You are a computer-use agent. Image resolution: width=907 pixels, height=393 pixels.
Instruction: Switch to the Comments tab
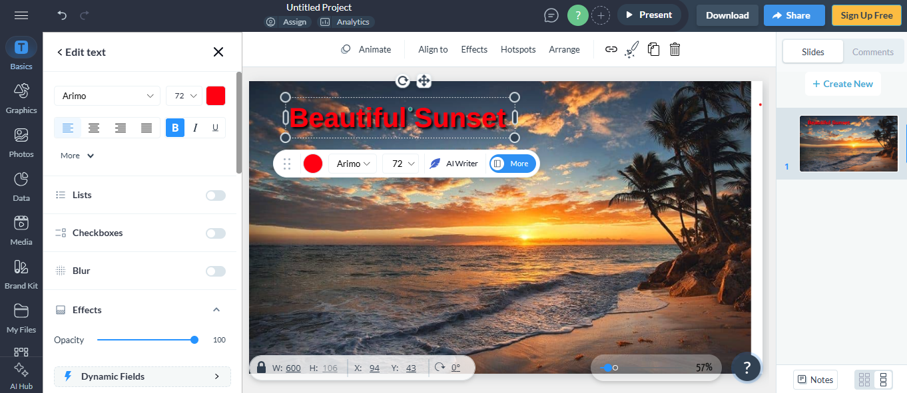tap(872, 51)
